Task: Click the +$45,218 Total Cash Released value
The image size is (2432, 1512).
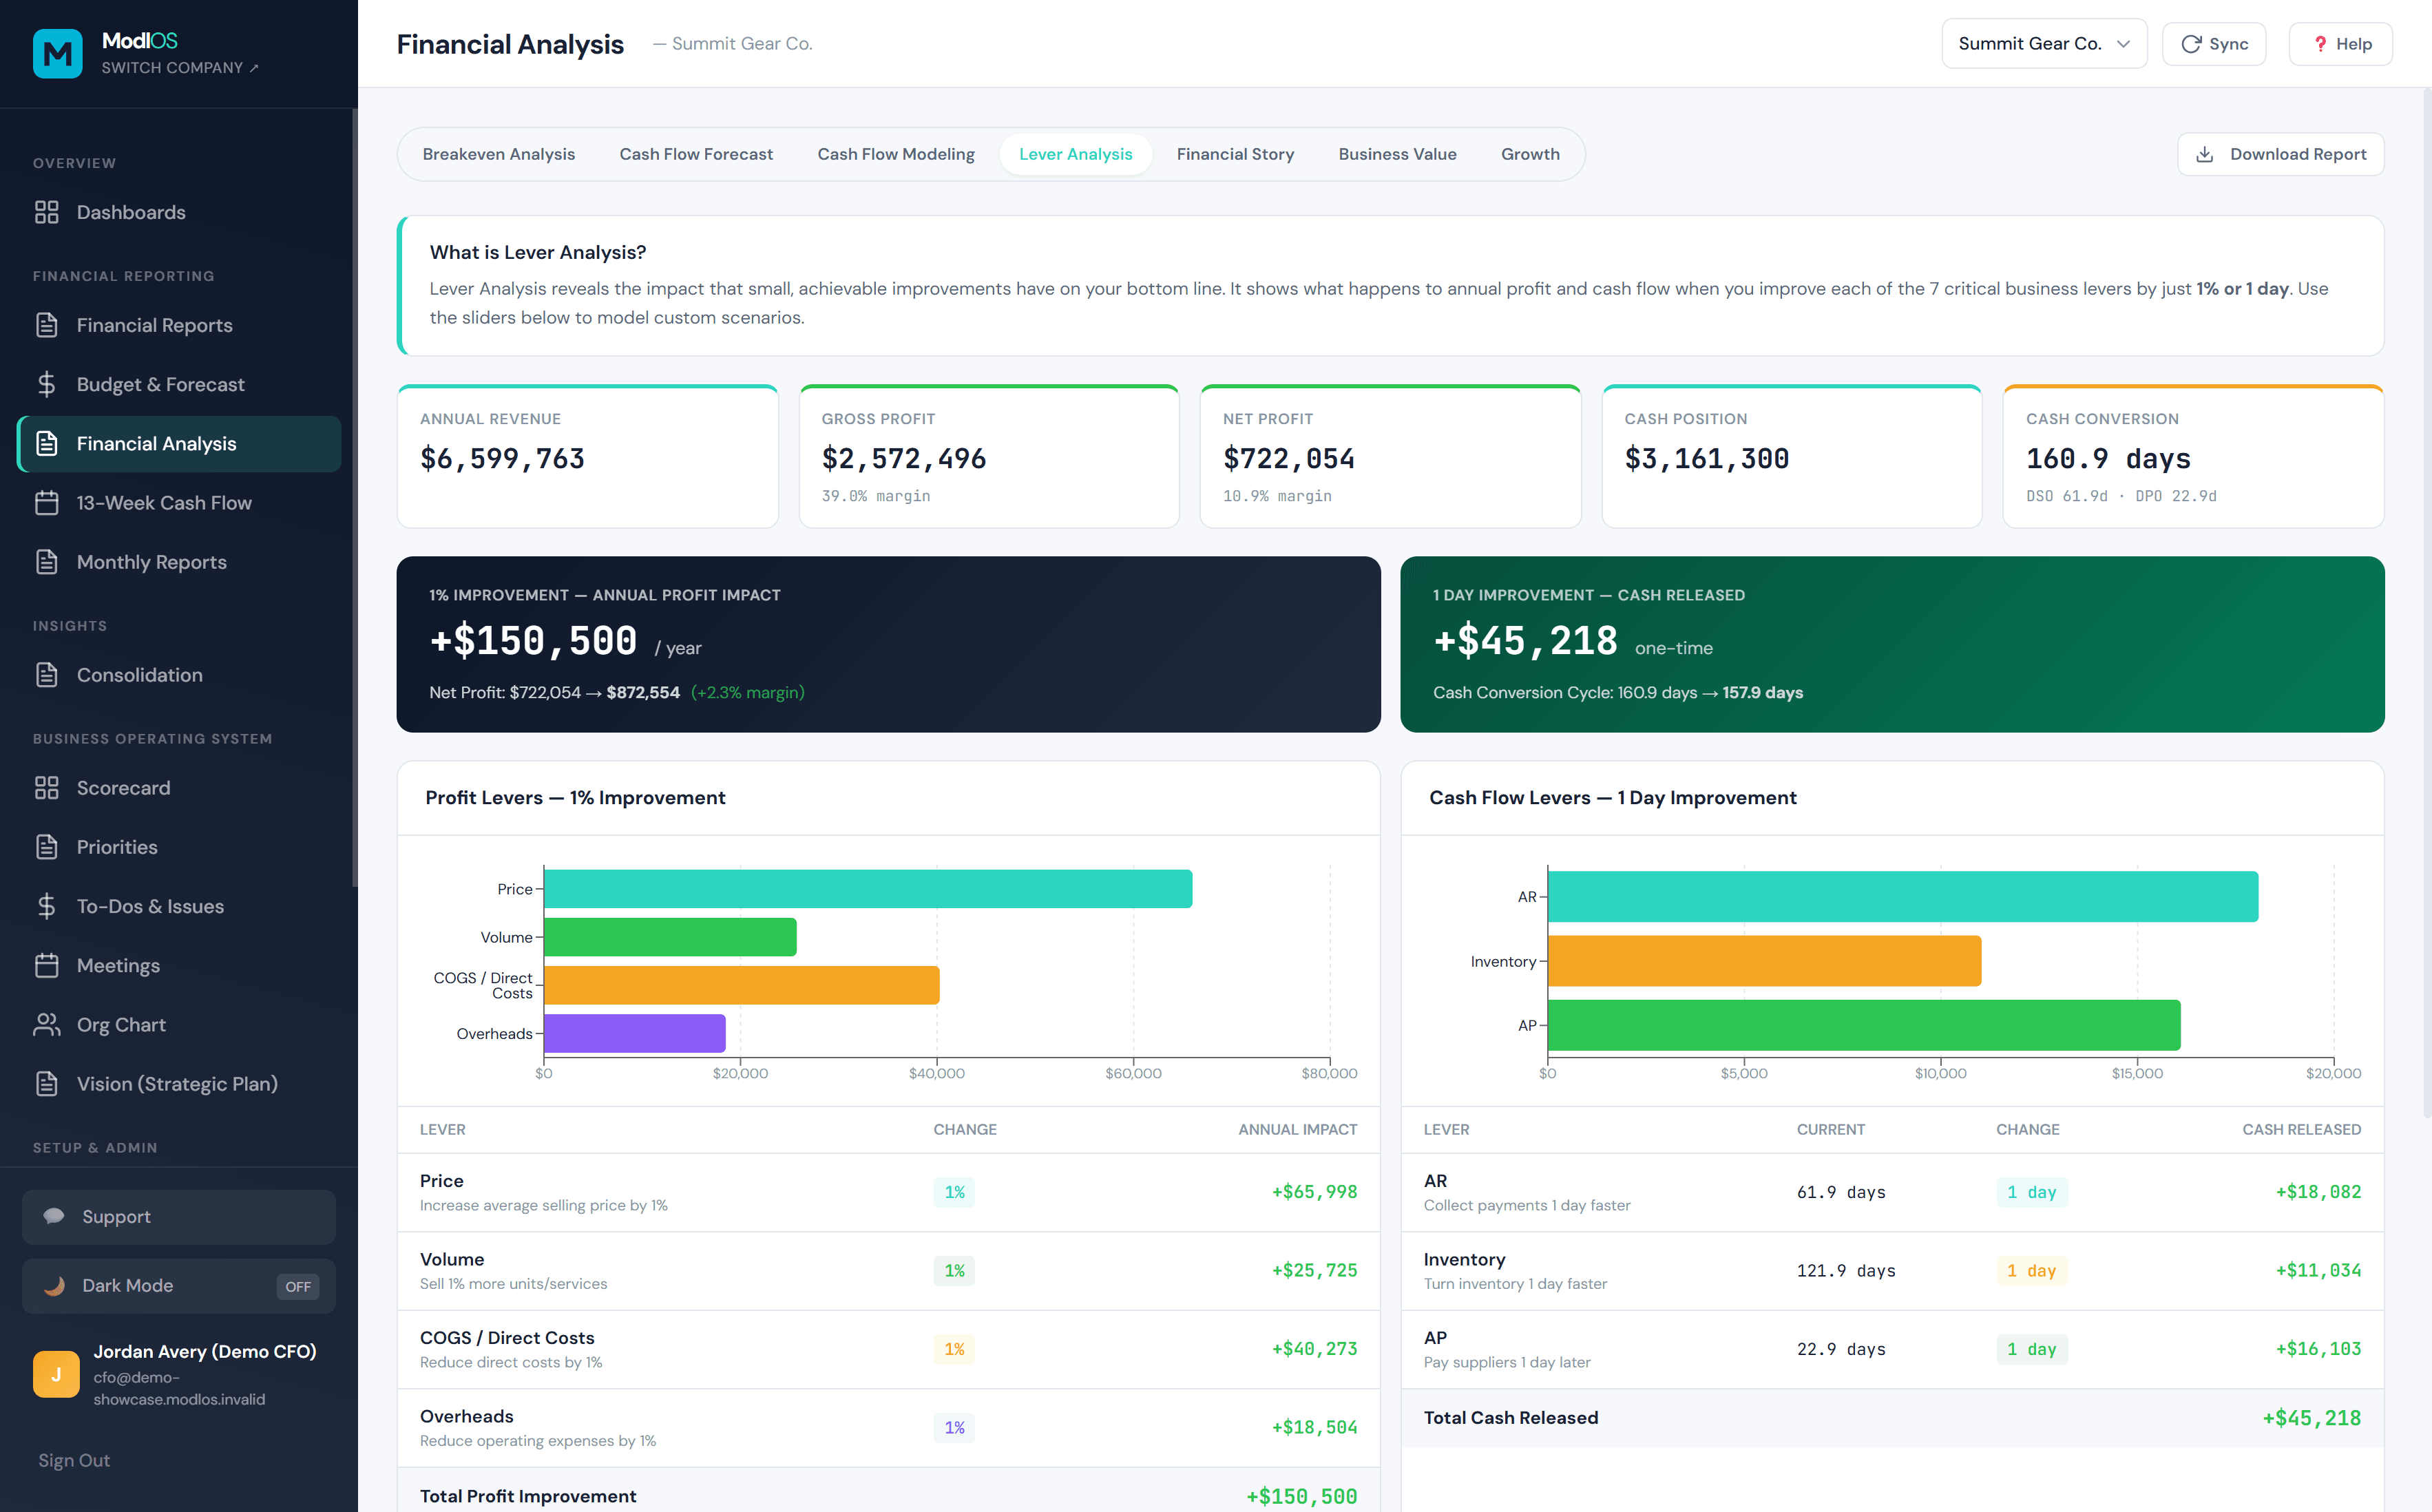Action: pos(2311,1418)
